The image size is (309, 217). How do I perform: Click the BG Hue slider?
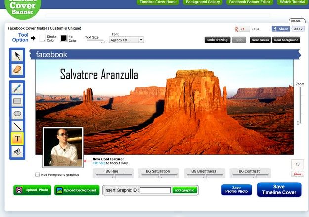(114, 175)
